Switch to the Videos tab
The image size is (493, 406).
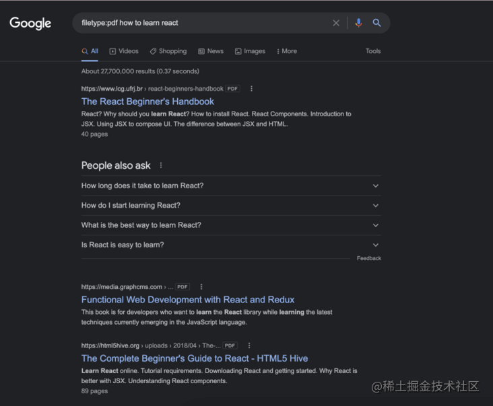click(124, 51)
